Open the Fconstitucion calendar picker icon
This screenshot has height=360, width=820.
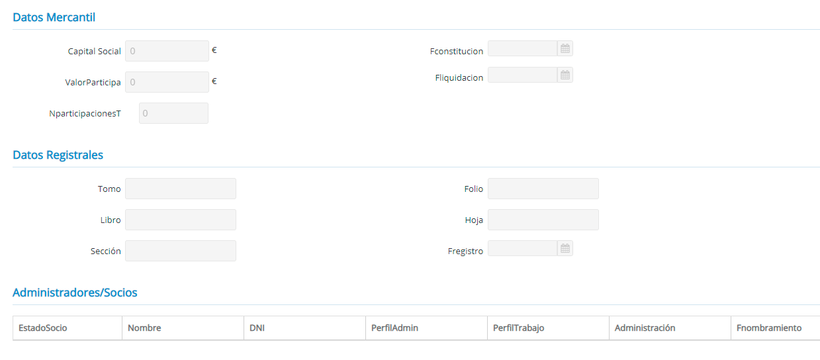click(565, 48)
